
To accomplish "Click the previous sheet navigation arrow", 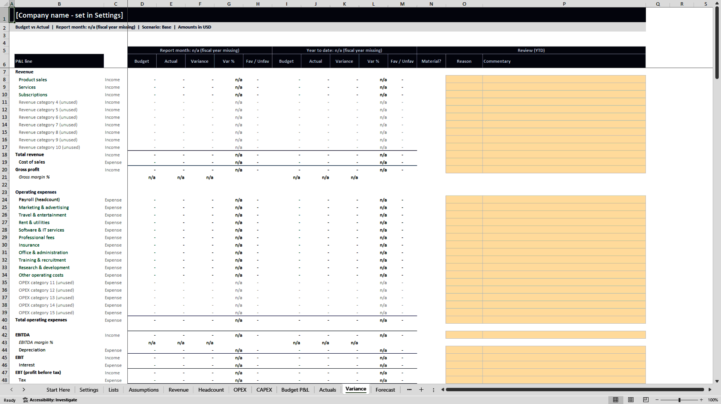I will click(12, 390).
